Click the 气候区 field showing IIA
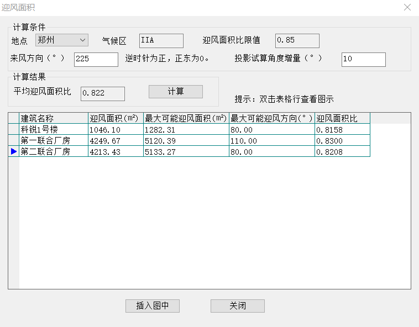The image size is (419, 327). pyautogui.click(x=161, y=41)
